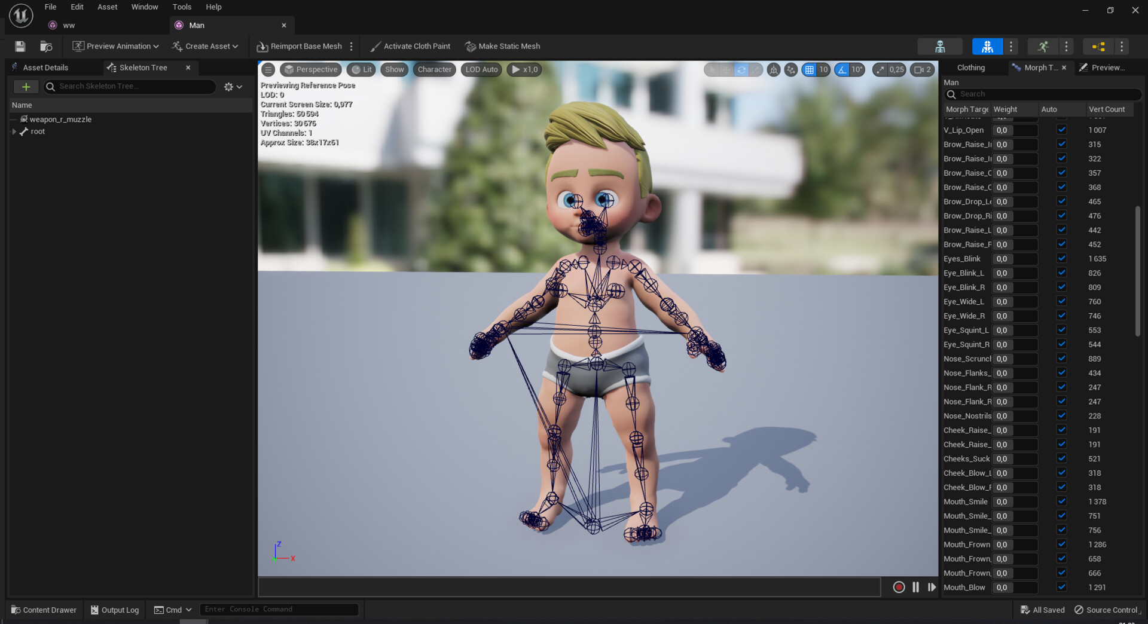Click the LOD Auto button
Viewport: 1148px width, 624px height.
tap(481, 69)
